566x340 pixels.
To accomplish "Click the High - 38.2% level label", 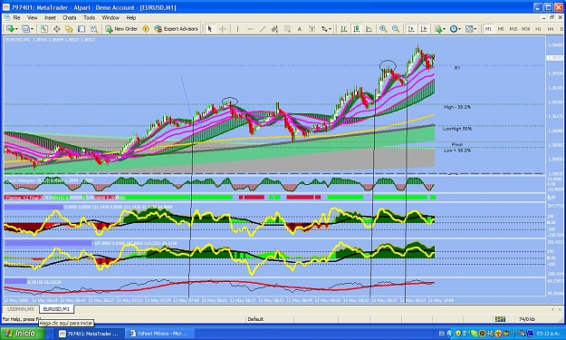I will (457, 107).
